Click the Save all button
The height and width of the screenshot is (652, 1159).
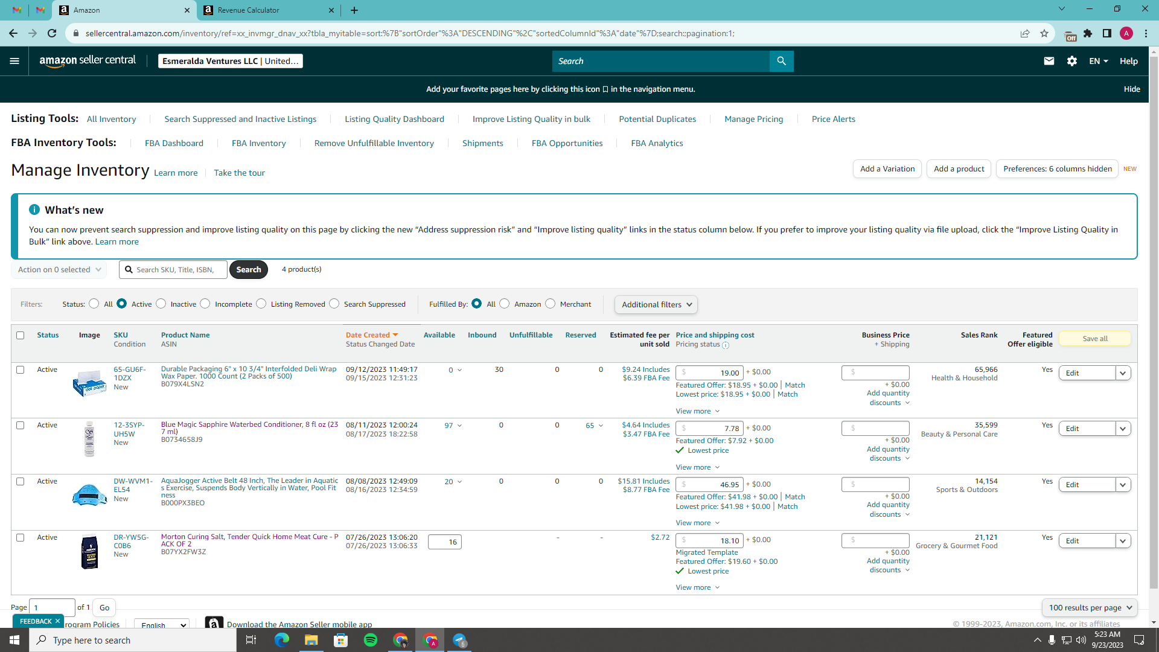tap(1095, 339)
